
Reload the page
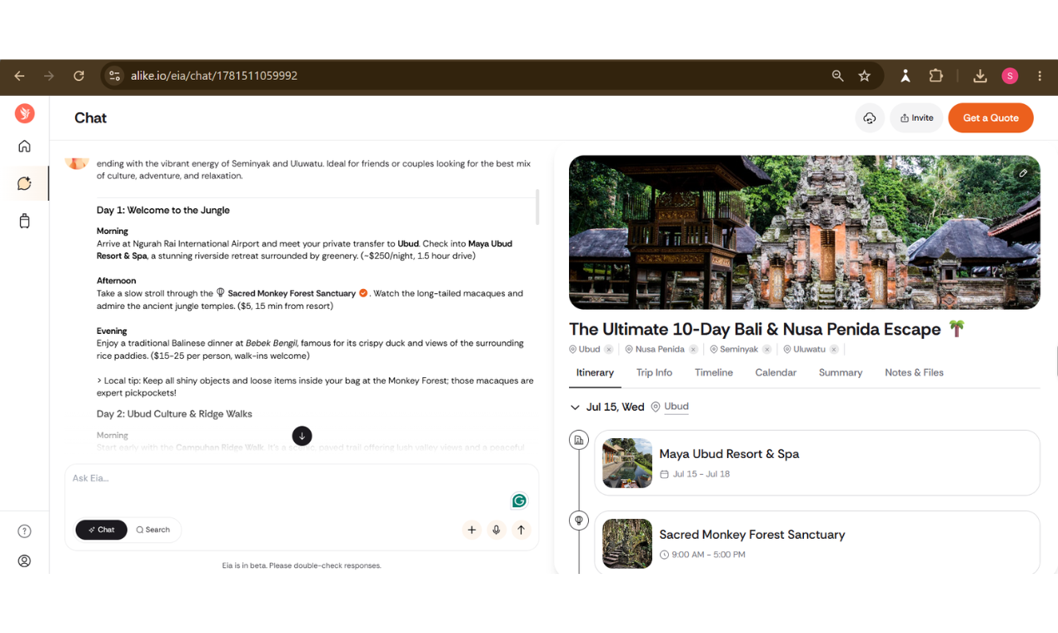[x=79, y=76]
